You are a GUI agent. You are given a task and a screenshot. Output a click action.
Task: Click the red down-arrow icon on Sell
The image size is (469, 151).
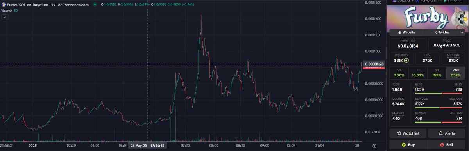(x=442, y=145)
